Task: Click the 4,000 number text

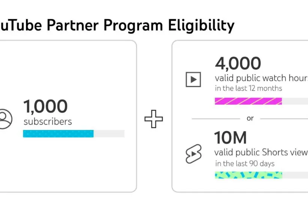Action: pos(238,64)
